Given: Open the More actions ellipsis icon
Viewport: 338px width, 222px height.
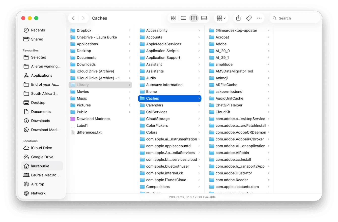Looking at the screenshot, I should (x=259, y=18).
